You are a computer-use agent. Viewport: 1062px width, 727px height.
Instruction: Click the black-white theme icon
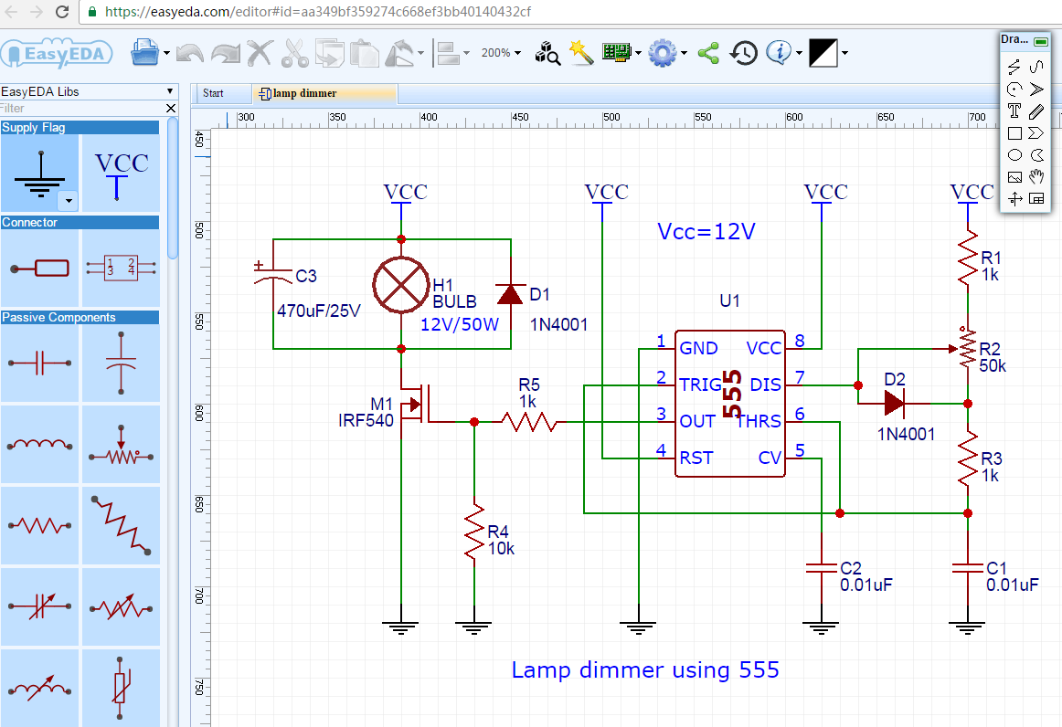point(823,53)
